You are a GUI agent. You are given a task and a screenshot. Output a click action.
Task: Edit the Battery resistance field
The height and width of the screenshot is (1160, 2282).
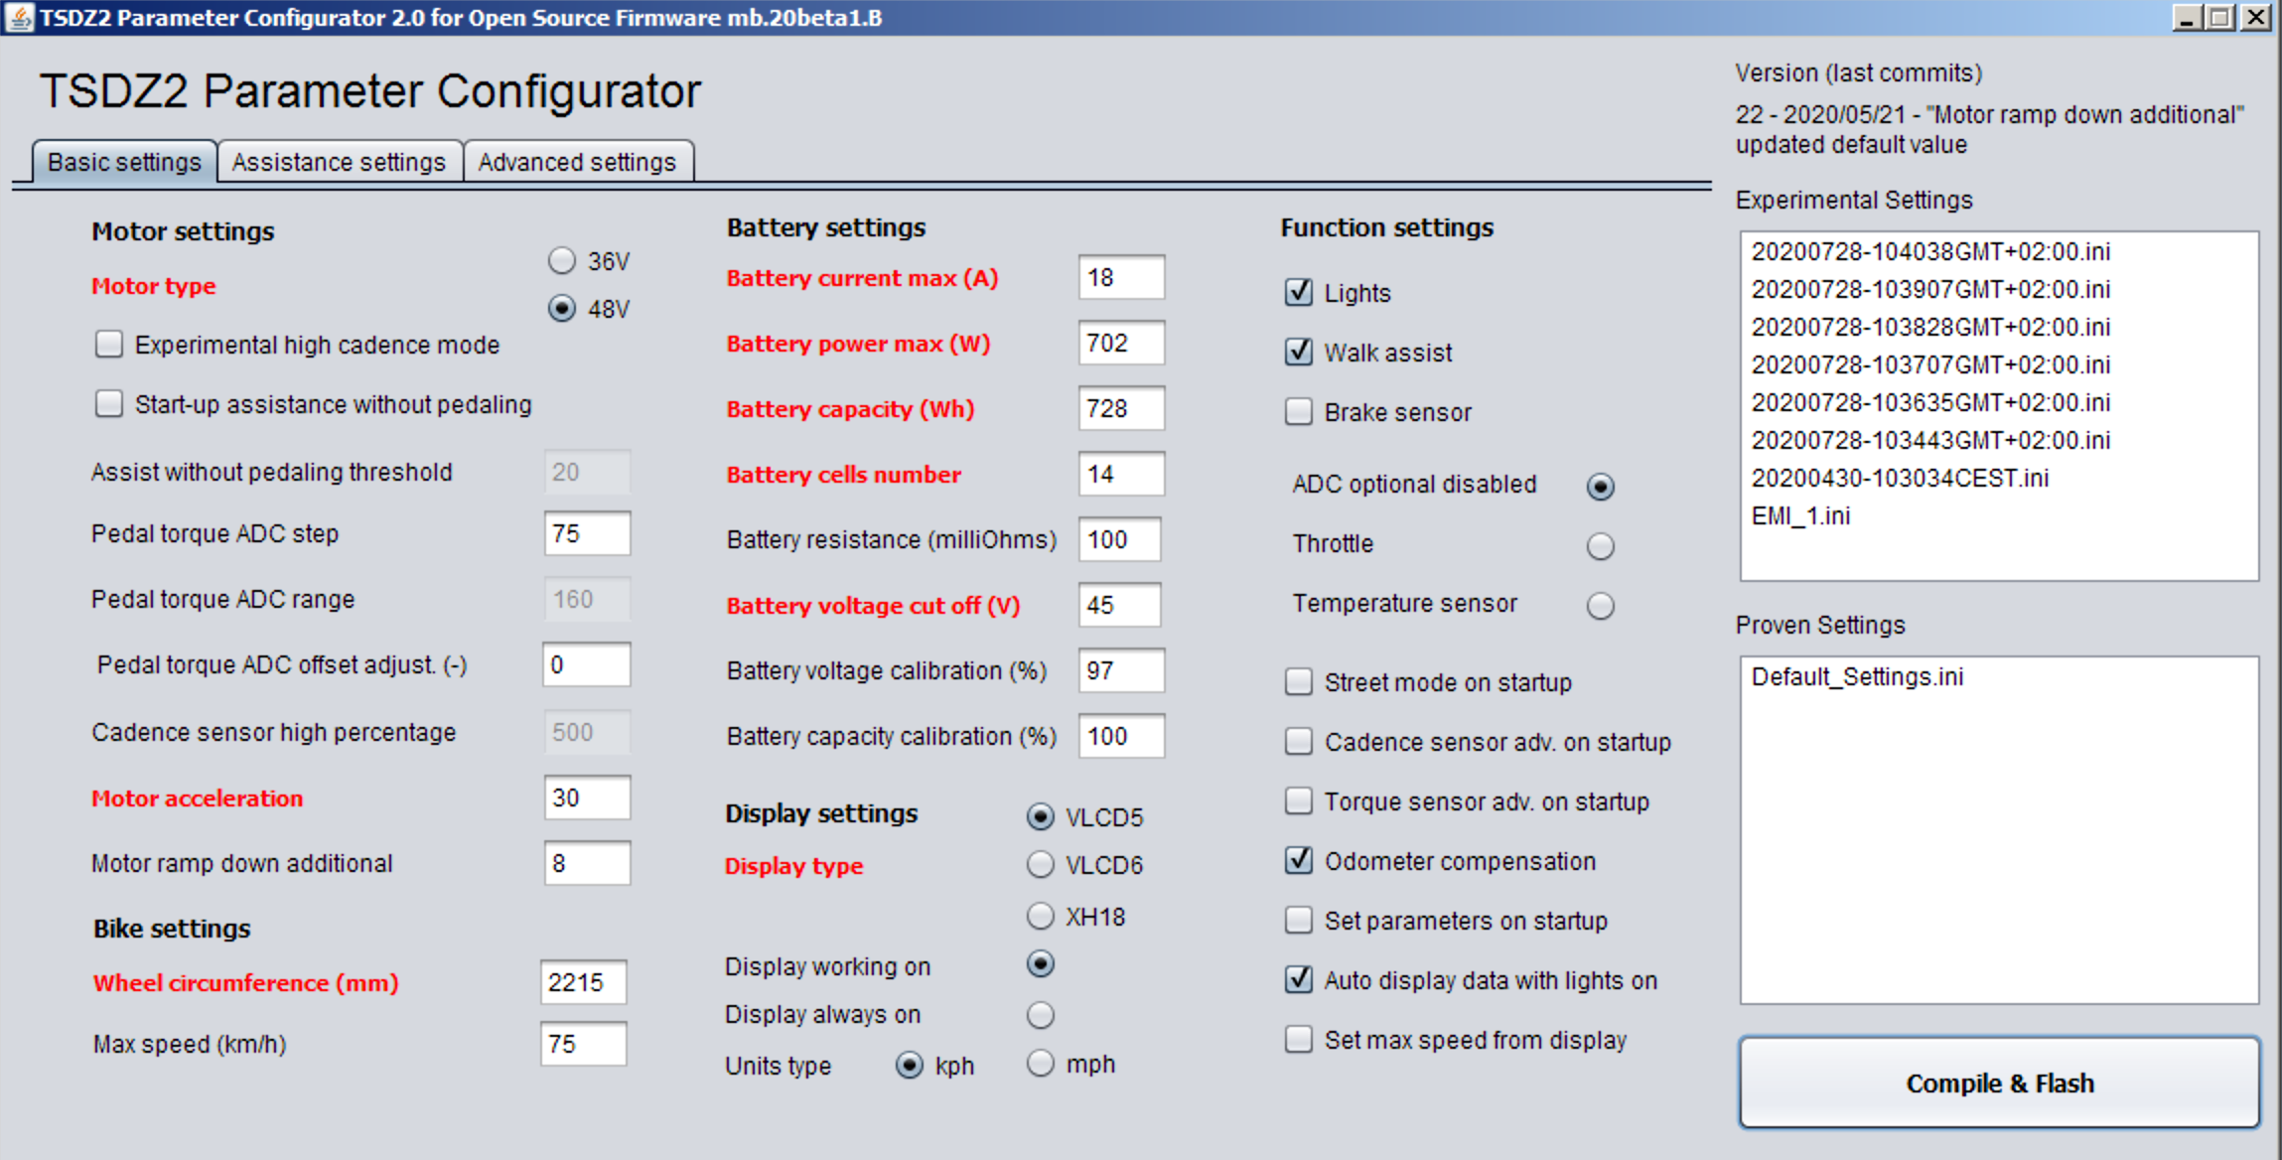tap(1121, 539)
